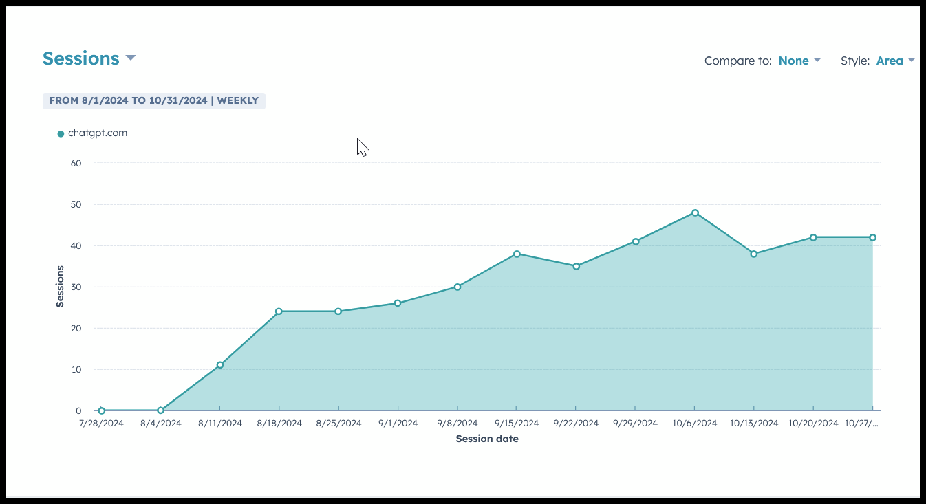Click the 9/1/2024 x-axis date label
The height and width of the screenshot is (504, 926).
(398, 424)
